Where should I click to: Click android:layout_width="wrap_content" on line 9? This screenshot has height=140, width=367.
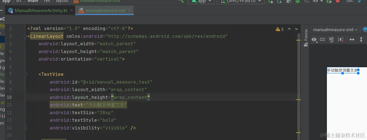tap(98, 90)
